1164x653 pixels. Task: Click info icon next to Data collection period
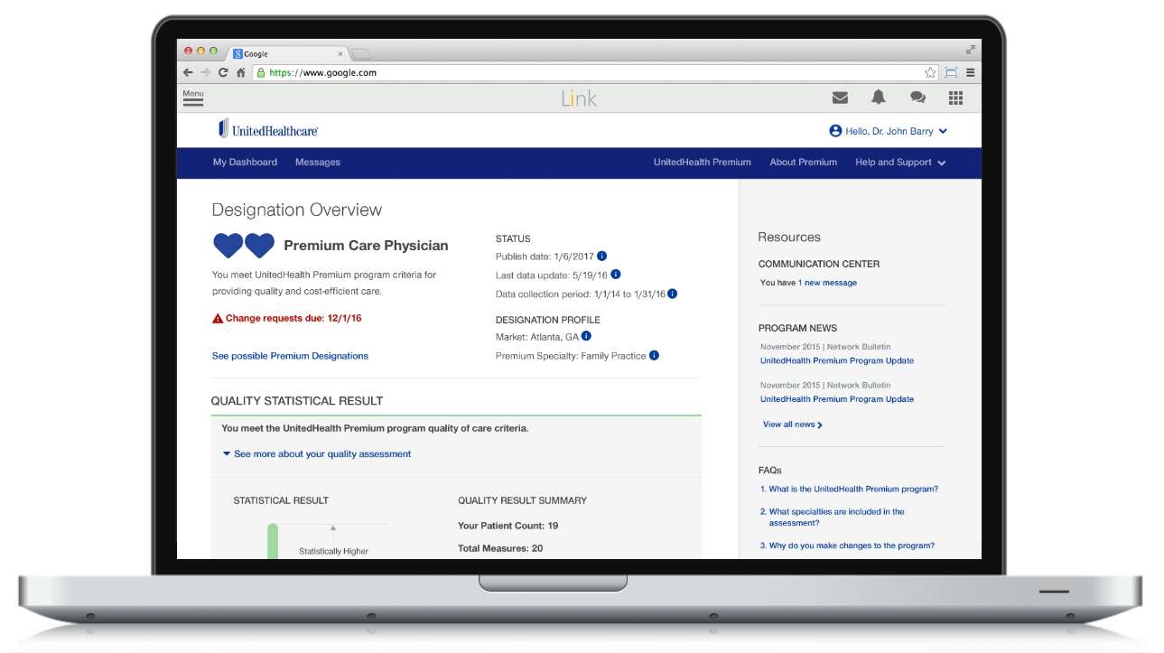coord(673,294)
